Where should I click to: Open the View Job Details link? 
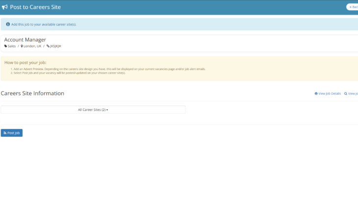point(330,94)
